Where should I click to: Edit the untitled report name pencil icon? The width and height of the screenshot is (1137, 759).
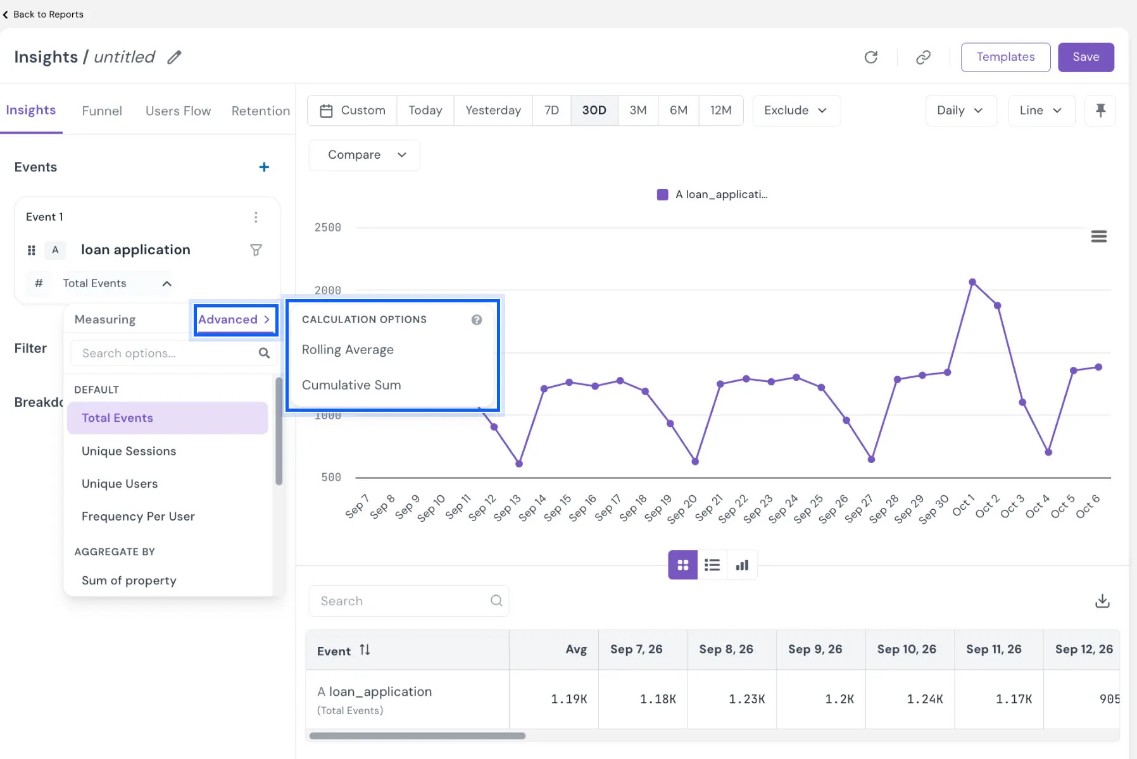pyautogui.click(x=174, y=57)
